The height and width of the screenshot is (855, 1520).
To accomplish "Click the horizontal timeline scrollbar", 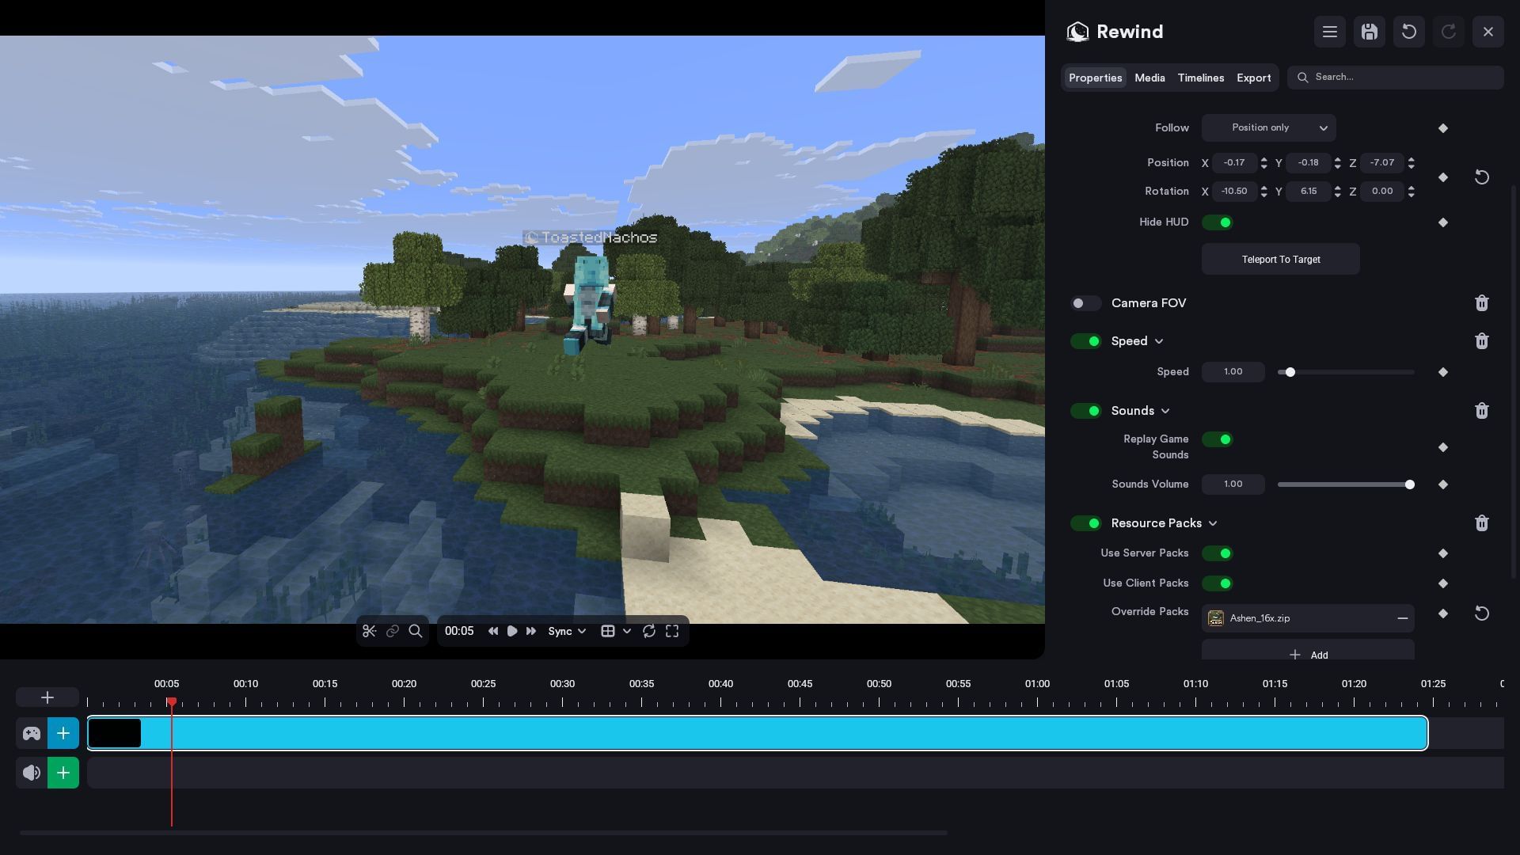I will click(x=483, y=833).
